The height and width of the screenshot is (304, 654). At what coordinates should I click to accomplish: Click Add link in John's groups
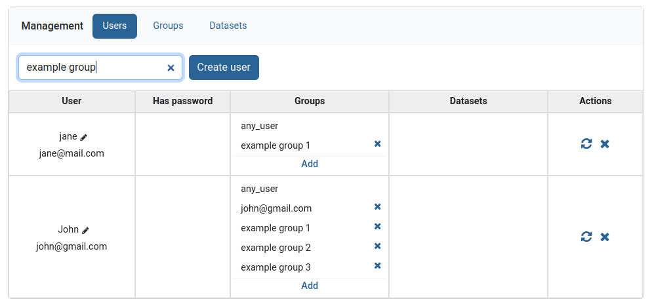[x=310, y=286]
